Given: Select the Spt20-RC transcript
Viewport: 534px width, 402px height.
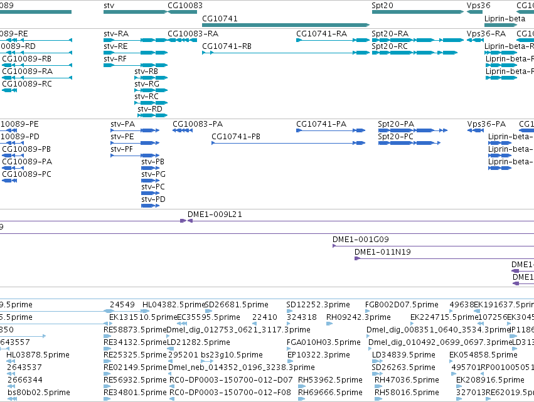Looking at the screenshot, I should 415,53.
